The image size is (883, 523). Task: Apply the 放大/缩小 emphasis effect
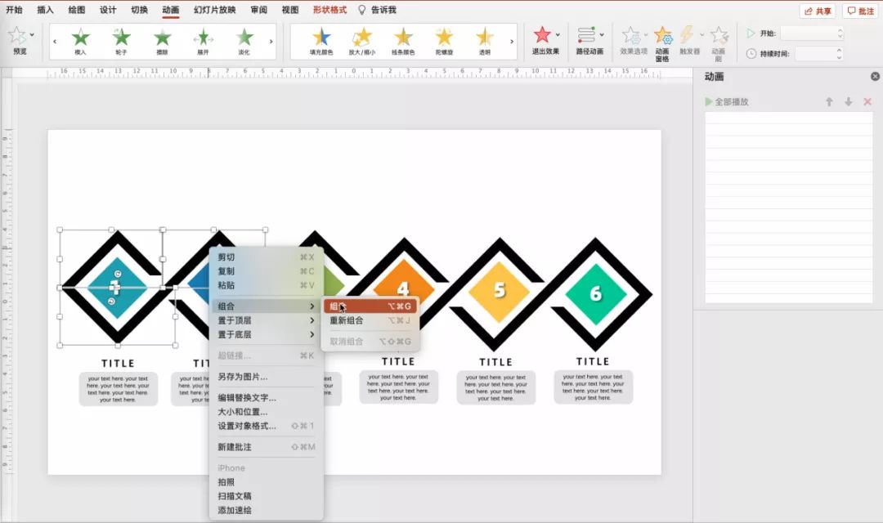click(362, 41)
